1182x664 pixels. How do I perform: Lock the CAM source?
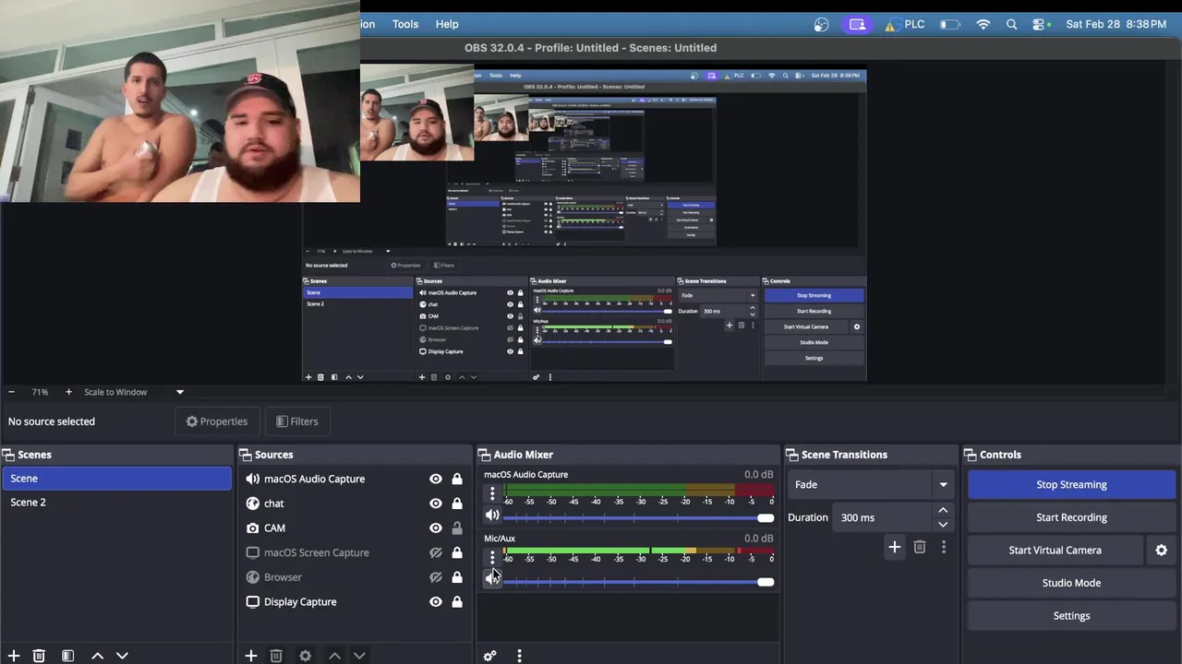point(457,528)
